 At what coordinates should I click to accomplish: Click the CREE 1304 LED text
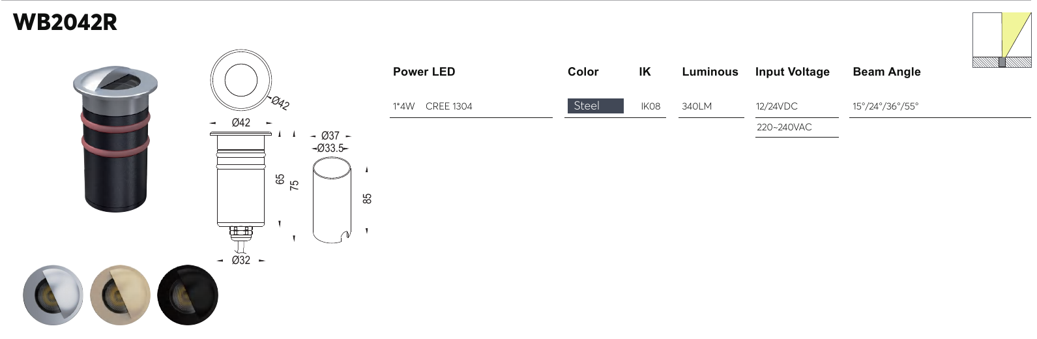pos(448,106)
